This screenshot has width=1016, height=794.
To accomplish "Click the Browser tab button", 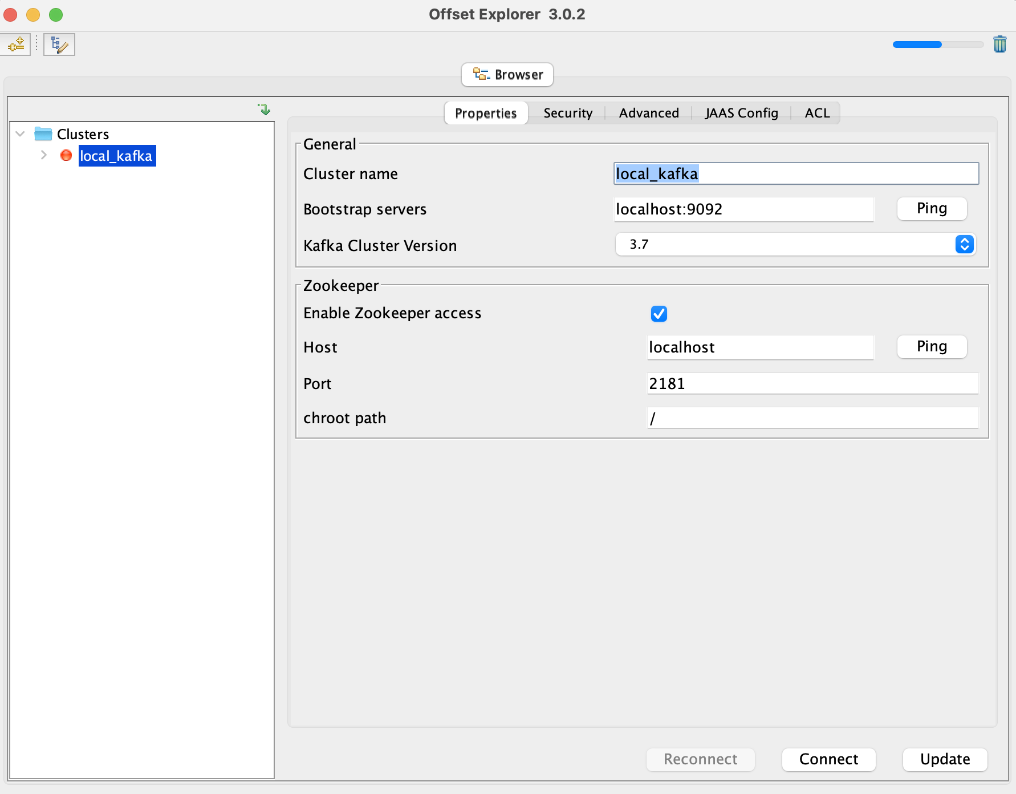I will (x=507, y=75).
